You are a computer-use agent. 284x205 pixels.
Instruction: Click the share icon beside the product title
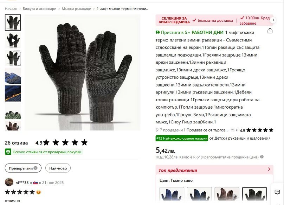tap(270, 31)
